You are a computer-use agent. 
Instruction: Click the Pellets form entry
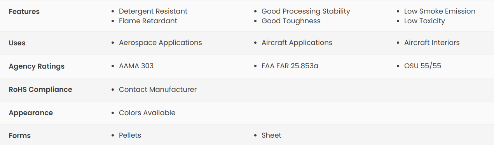(130, 135)
